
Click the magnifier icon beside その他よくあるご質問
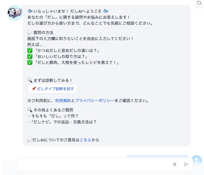coord(30,110)
